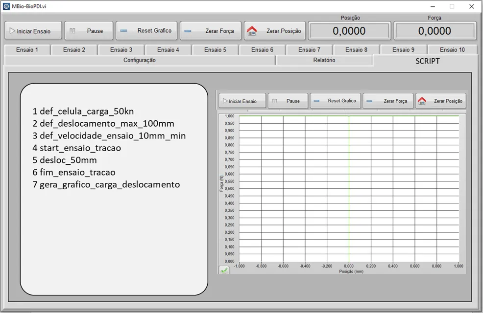
Task: Close the MBio-BioPDI.vi window
Action: coord(471,6)
